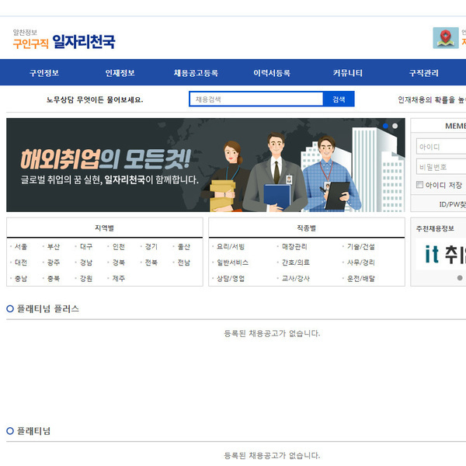Screen dimensions: 466x466
Task: Open job category 매장관리
Action: [294, 247]
